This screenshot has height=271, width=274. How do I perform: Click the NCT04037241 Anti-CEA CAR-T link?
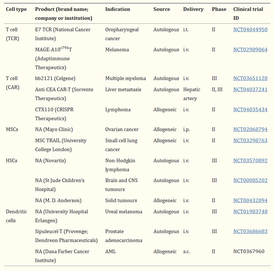tap(250, 90)
